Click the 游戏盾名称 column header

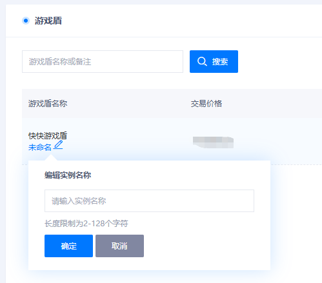click(x=48, y=103)
